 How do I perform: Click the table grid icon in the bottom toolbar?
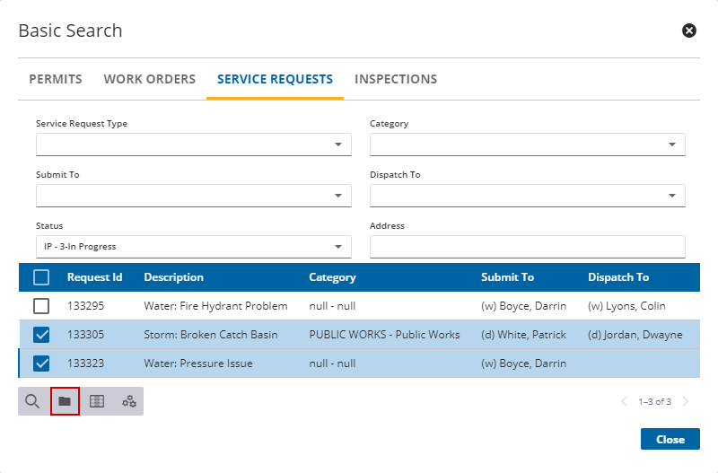[x=97, y=401]
